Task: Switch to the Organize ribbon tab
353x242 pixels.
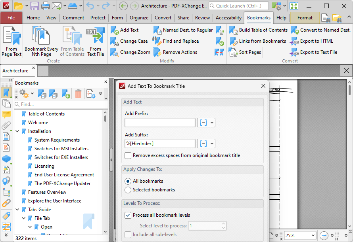Action: tap(139, 18)
